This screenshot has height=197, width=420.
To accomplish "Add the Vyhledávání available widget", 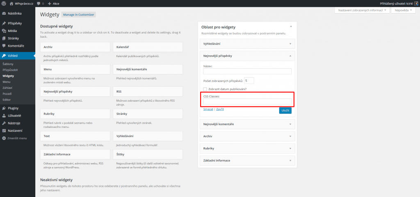I will point(148,136).
